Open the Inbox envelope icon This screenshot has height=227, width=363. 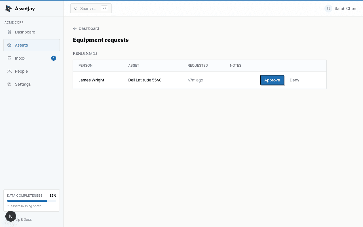coord(9,58)
